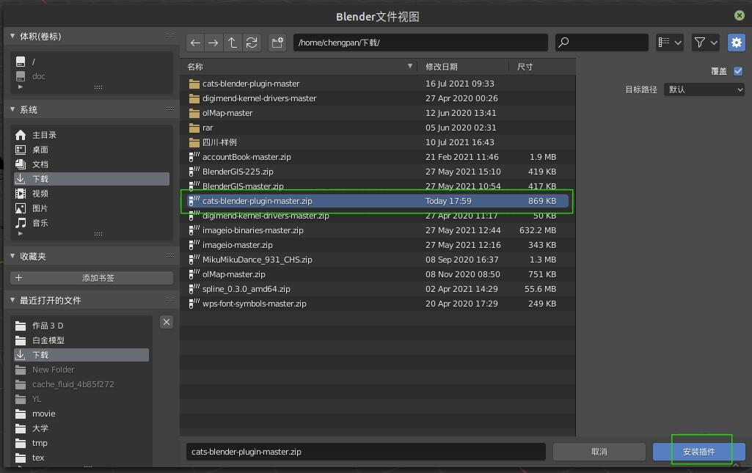Open recent folder cache_fluid_4b85f272

[81, 384]
